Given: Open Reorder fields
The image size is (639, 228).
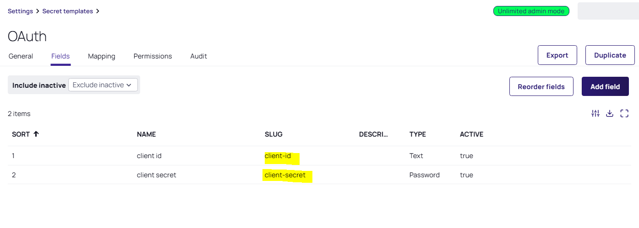Looking at the screenshot, I should coord(541,86).
